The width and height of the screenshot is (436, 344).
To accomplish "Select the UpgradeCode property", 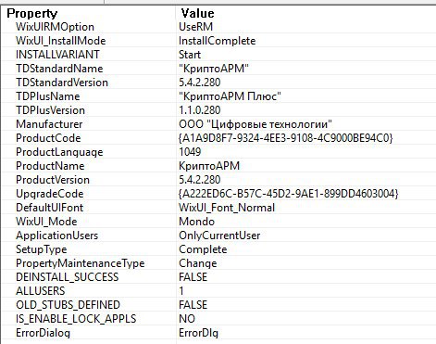I will pos(50,194).
